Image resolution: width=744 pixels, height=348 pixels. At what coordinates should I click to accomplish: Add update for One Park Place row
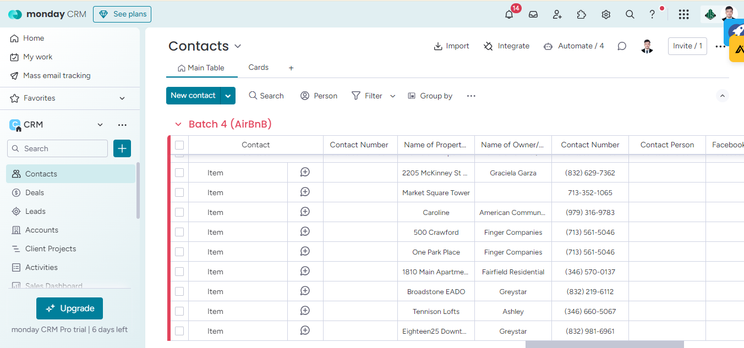coord(305,251)
